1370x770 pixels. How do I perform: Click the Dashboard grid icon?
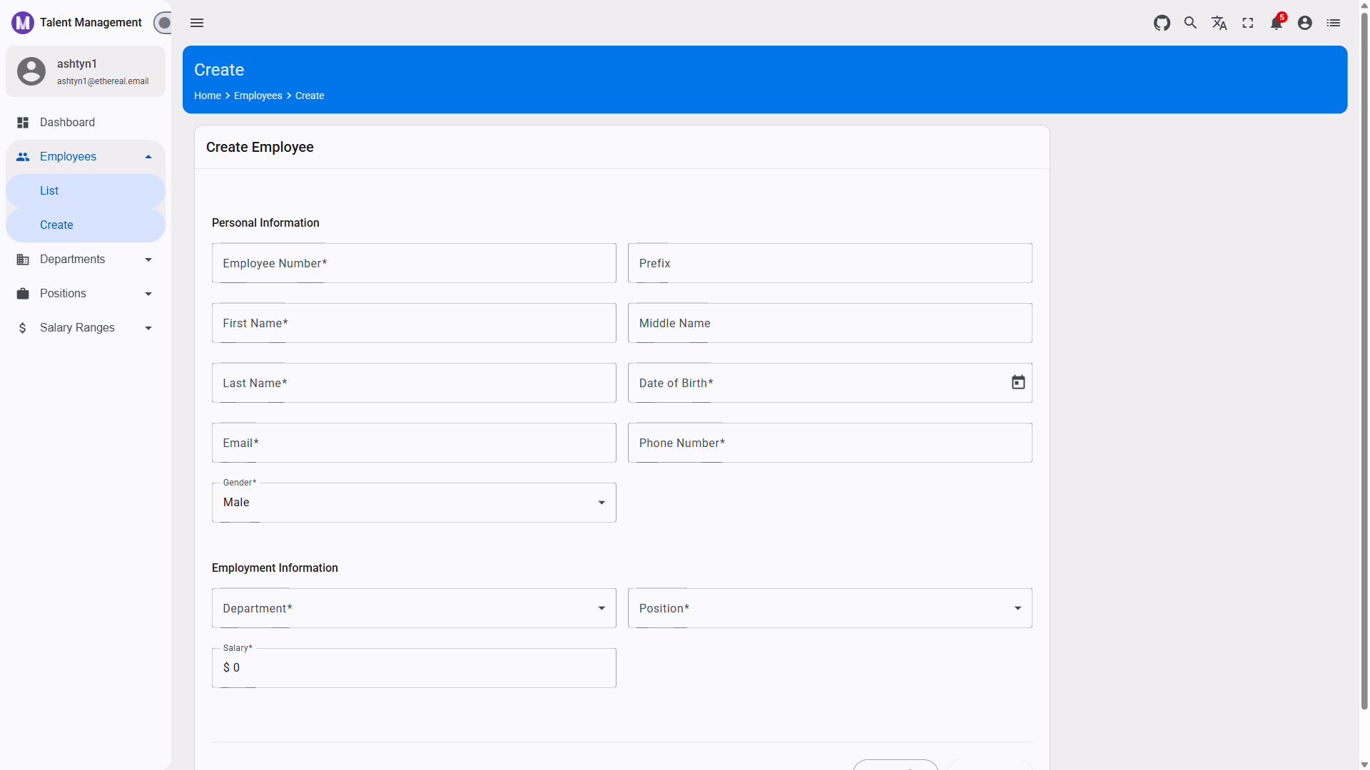tap(22, 122)
